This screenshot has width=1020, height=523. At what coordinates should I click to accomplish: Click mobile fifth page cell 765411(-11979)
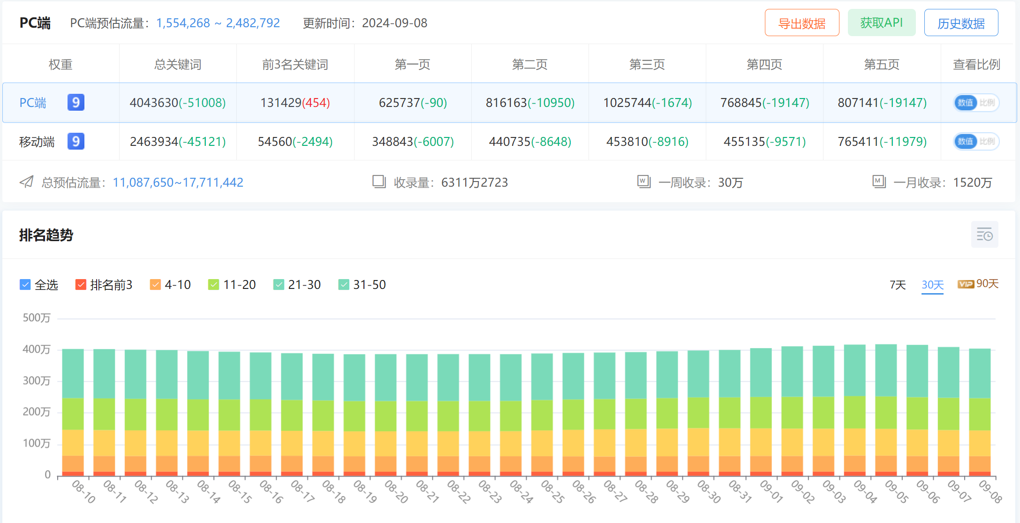[x=882, y=142]
